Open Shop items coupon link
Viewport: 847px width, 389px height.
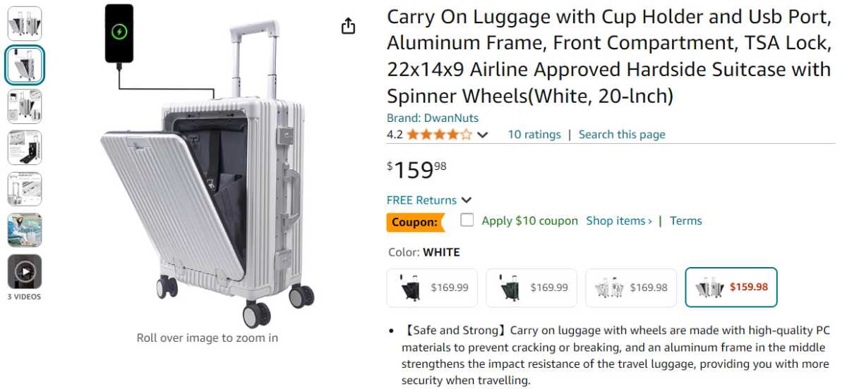pos(619,221)
